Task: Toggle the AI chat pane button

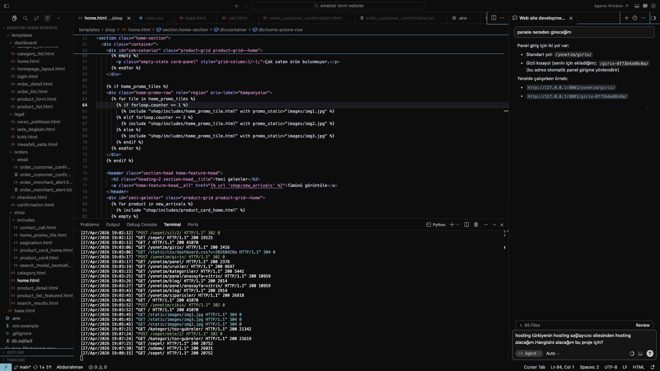Action: [x=645, y=6]
